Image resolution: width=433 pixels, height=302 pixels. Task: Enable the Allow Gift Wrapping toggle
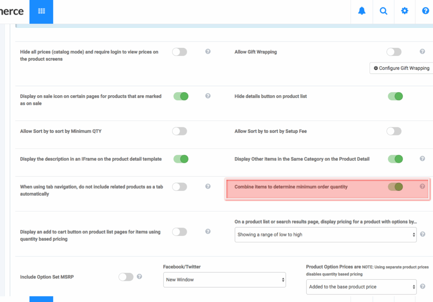click(394, 52)
